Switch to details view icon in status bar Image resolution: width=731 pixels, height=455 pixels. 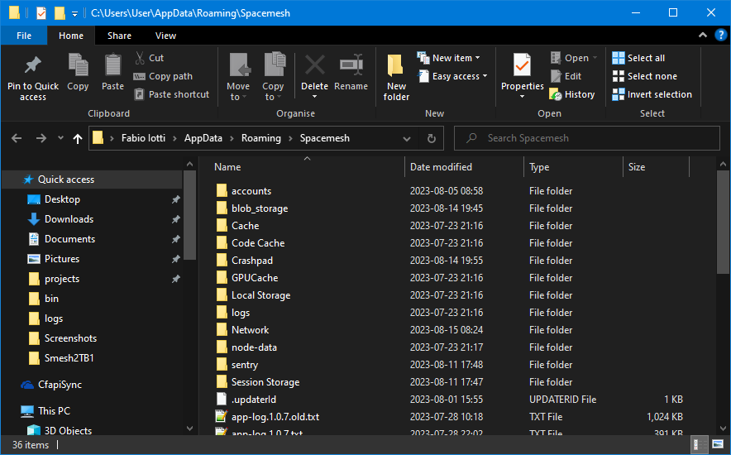[x=700, y=445]
